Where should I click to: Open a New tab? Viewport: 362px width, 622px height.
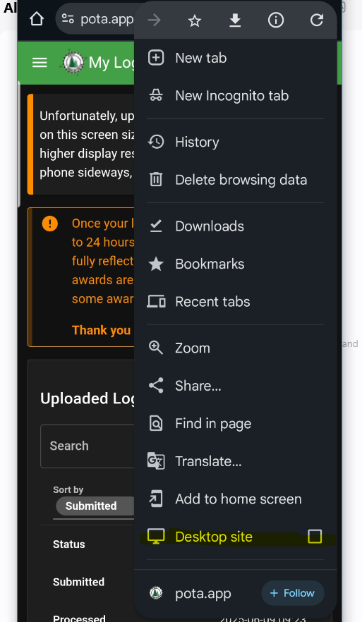pyautogui.click(x=236, y=58)
